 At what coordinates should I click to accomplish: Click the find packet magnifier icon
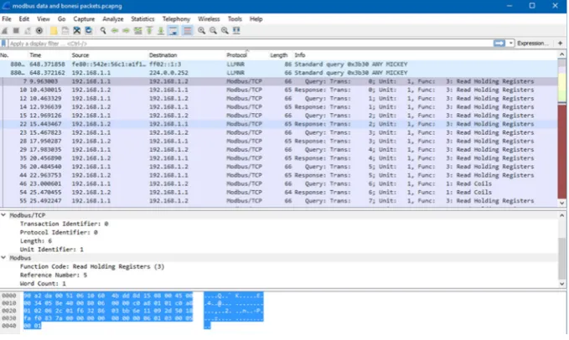click(103, 31)
